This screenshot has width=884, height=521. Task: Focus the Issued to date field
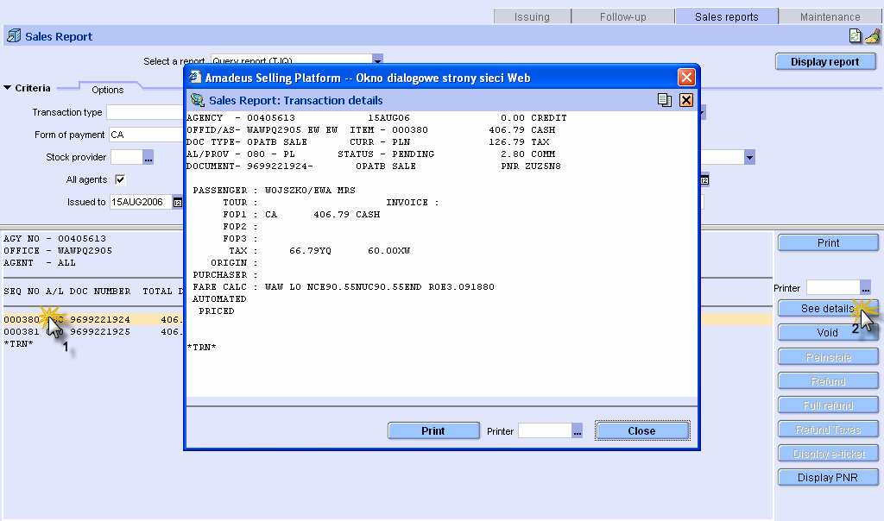(x=141, y=202)
